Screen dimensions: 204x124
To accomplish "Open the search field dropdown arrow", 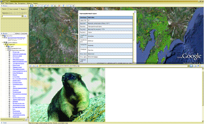I will (22, 16).
